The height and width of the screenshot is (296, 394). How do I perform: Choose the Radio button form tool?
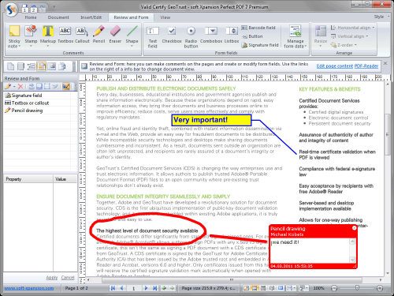(191, 37)
